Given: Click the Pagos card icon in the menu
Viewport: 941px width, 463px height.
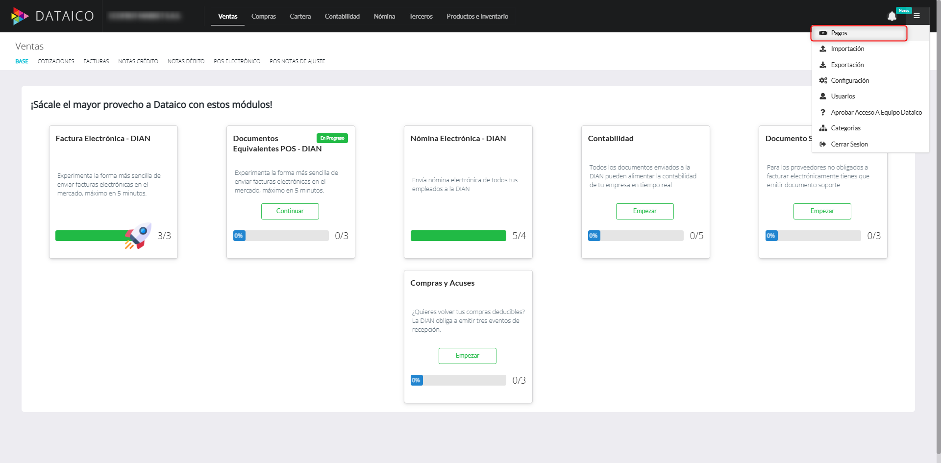Looking at the screenshot, I should [823, 33].
